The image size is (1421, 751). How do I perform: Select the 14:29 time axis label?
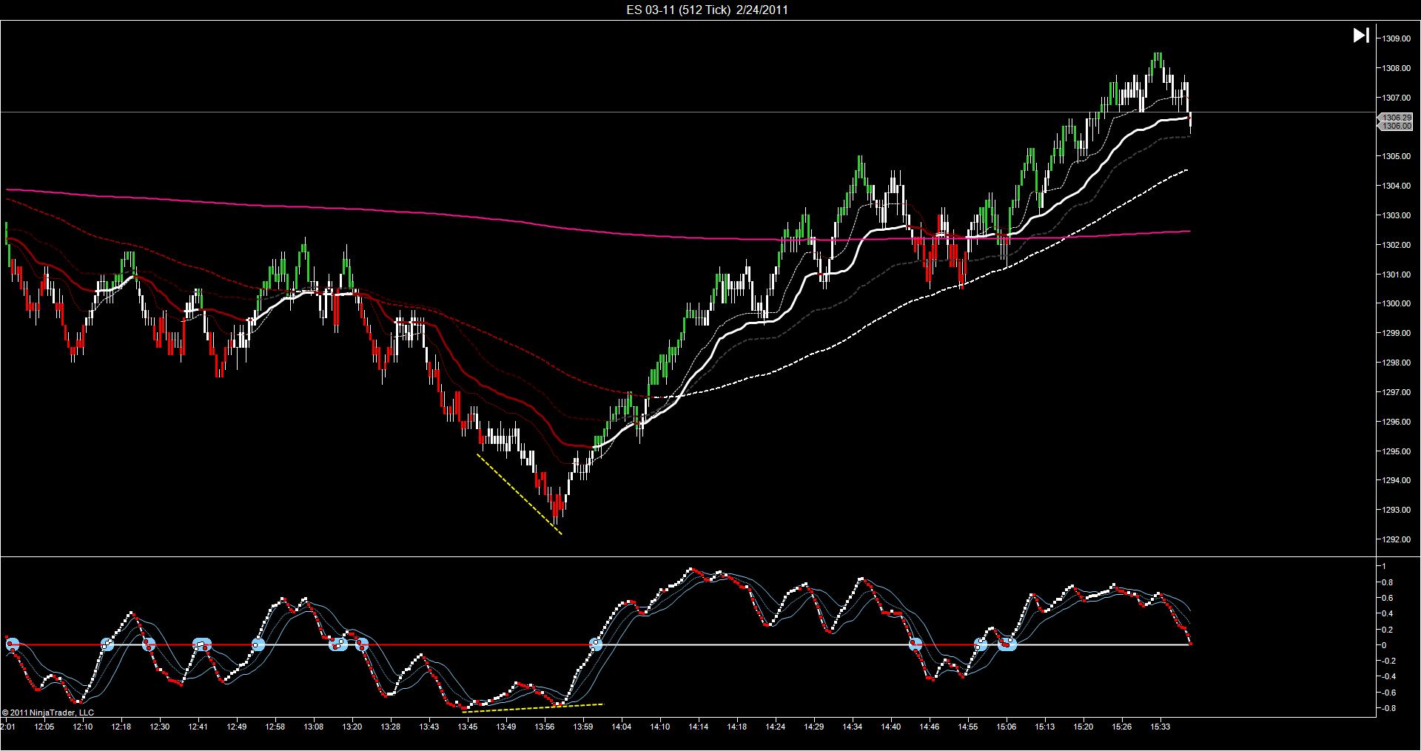[x=814, y=727]
